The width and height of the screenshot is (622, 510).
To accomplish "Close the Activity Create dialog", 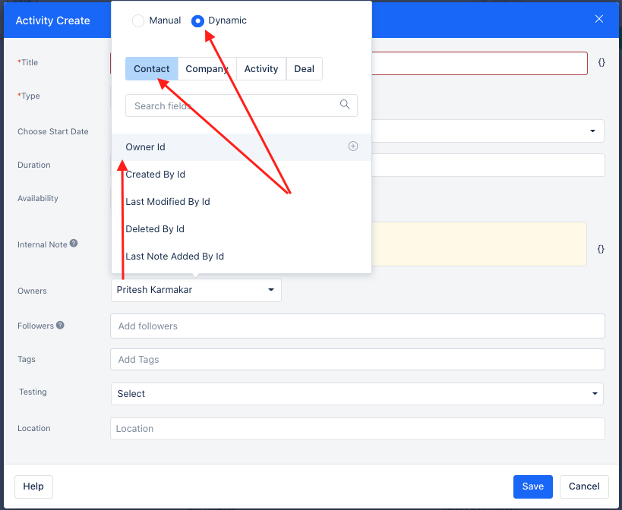I will click(x=599, y=19).
